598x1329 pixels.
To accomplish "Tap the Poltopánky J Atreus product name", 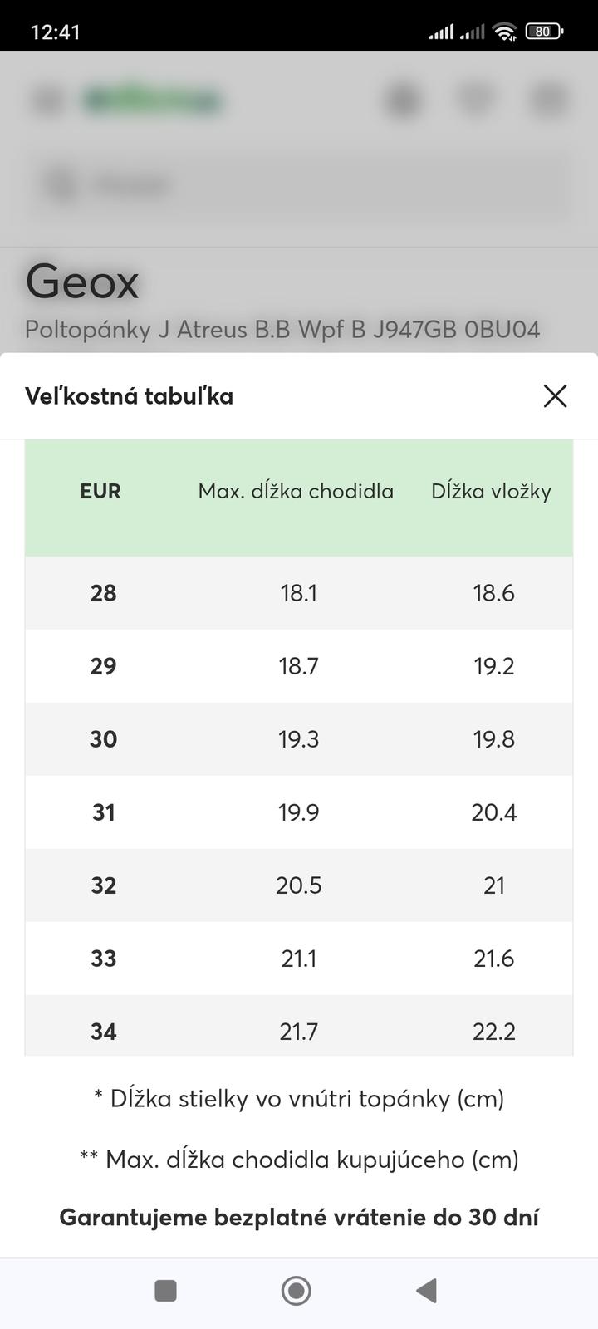I will (x=282, y=330).
